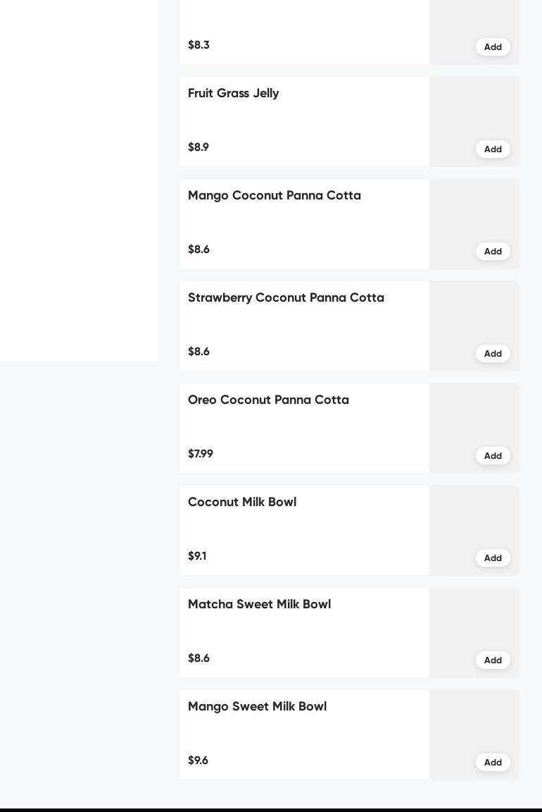The width and height of the screenshot is (542, 812).
Task: Click the $9.6 Mango Sweet Milk Bowl price
Action: [x=198, y=761]
